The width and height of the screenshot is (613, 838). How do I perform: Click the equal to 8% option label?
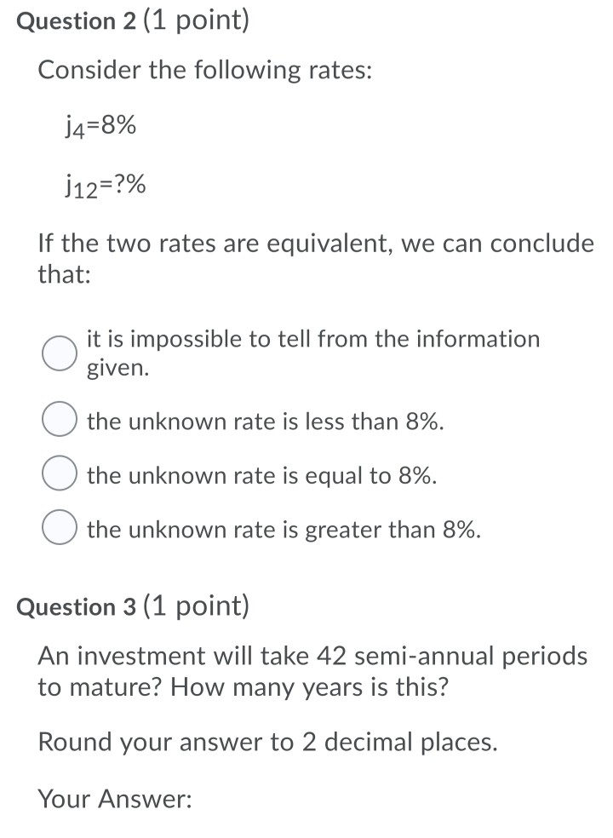point(260,474)
